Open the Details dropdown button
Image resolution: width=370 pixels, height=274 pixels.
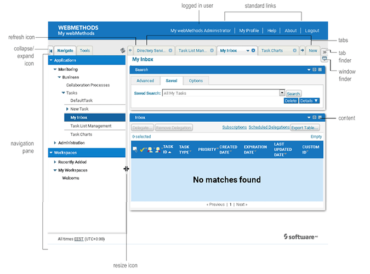(309, 101)
